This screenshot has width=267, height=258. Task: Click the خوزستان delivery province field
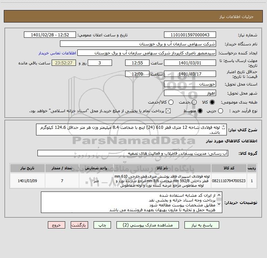pyautogui.click(x=190, y=84)
